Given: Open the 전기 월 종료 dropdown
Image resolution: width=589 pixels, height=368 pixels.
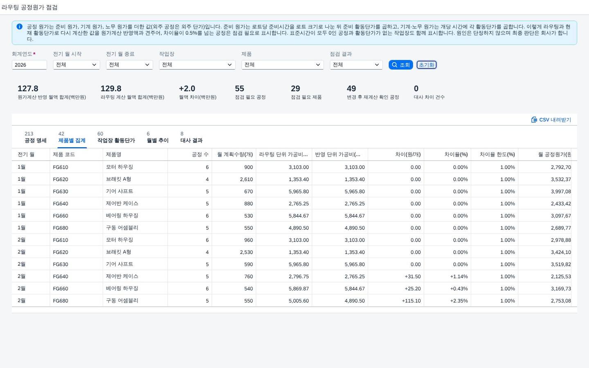Looking at the screenshot, I should 129,65.
